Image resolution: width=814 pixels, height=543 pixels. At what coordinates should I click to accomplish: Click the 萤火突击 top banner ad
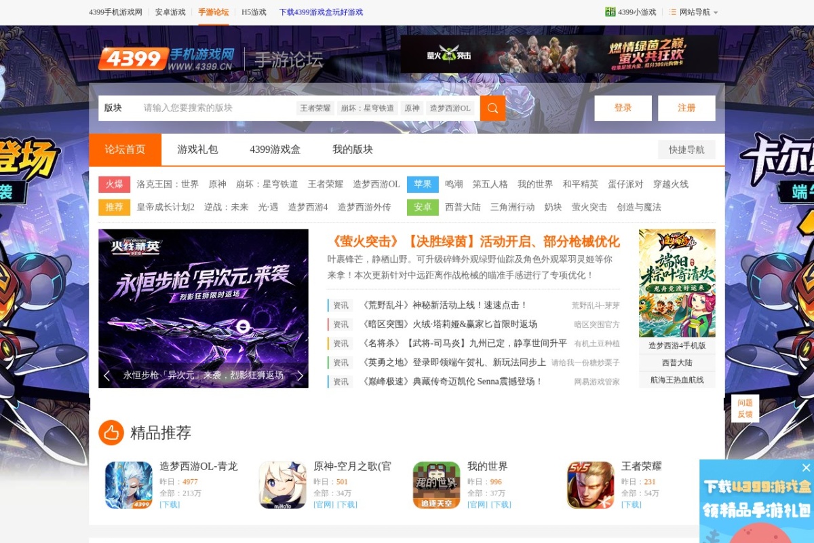point(560,54)
